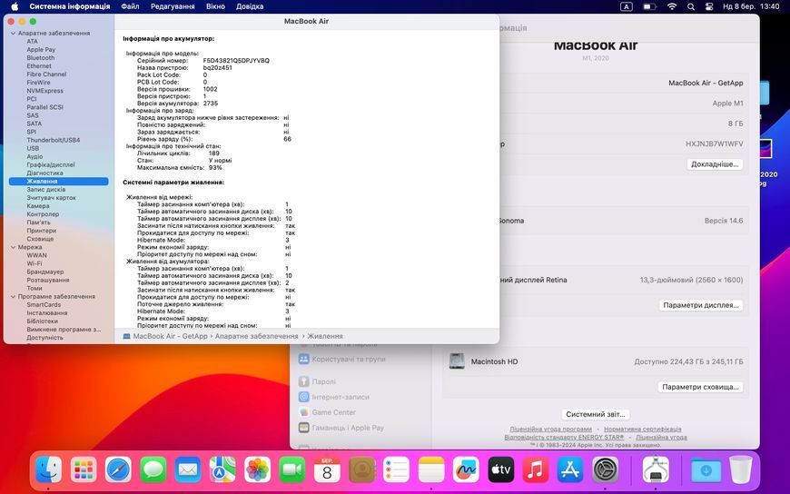Open the Нормативна сертифікація link
The width and height of the screenshot is (790, 494).
click(x=642, y=429)
